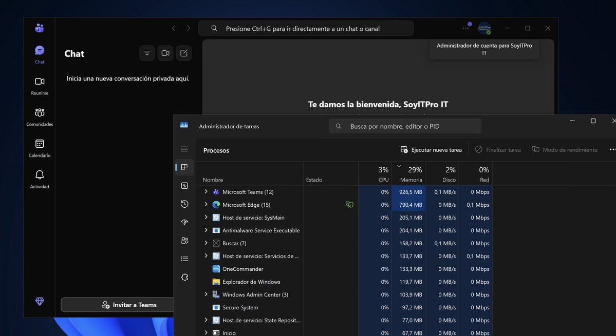
Task: Click the efficiency leaf icon for Microsoft Edge
Action: [x=349, y=205]
